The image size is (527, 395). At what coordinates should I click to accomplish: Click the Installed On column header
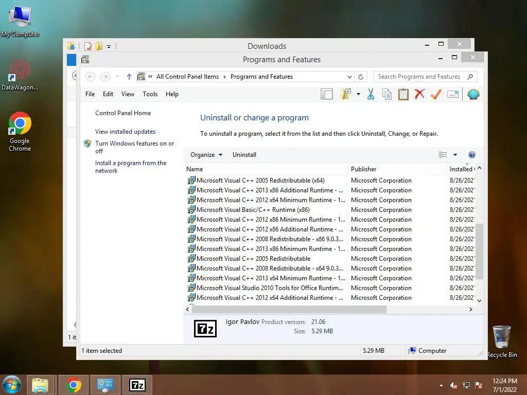461,169
